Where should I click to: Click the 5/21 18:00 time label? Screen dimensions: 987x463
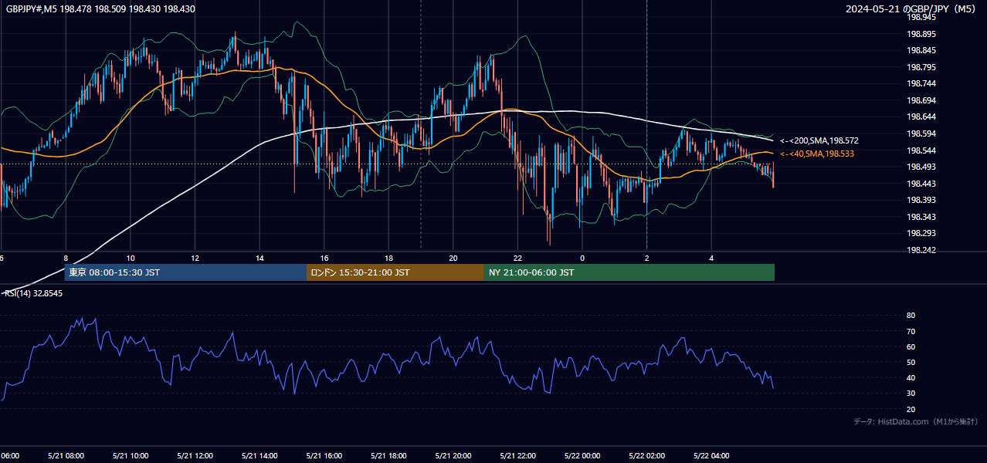click(x=388, y=456)
